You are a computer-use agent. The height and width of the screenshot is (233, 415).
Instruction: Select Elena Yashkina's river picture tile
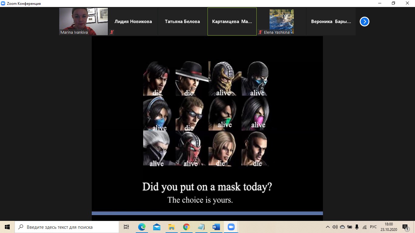pyautogui.click(x=282, y=22)
